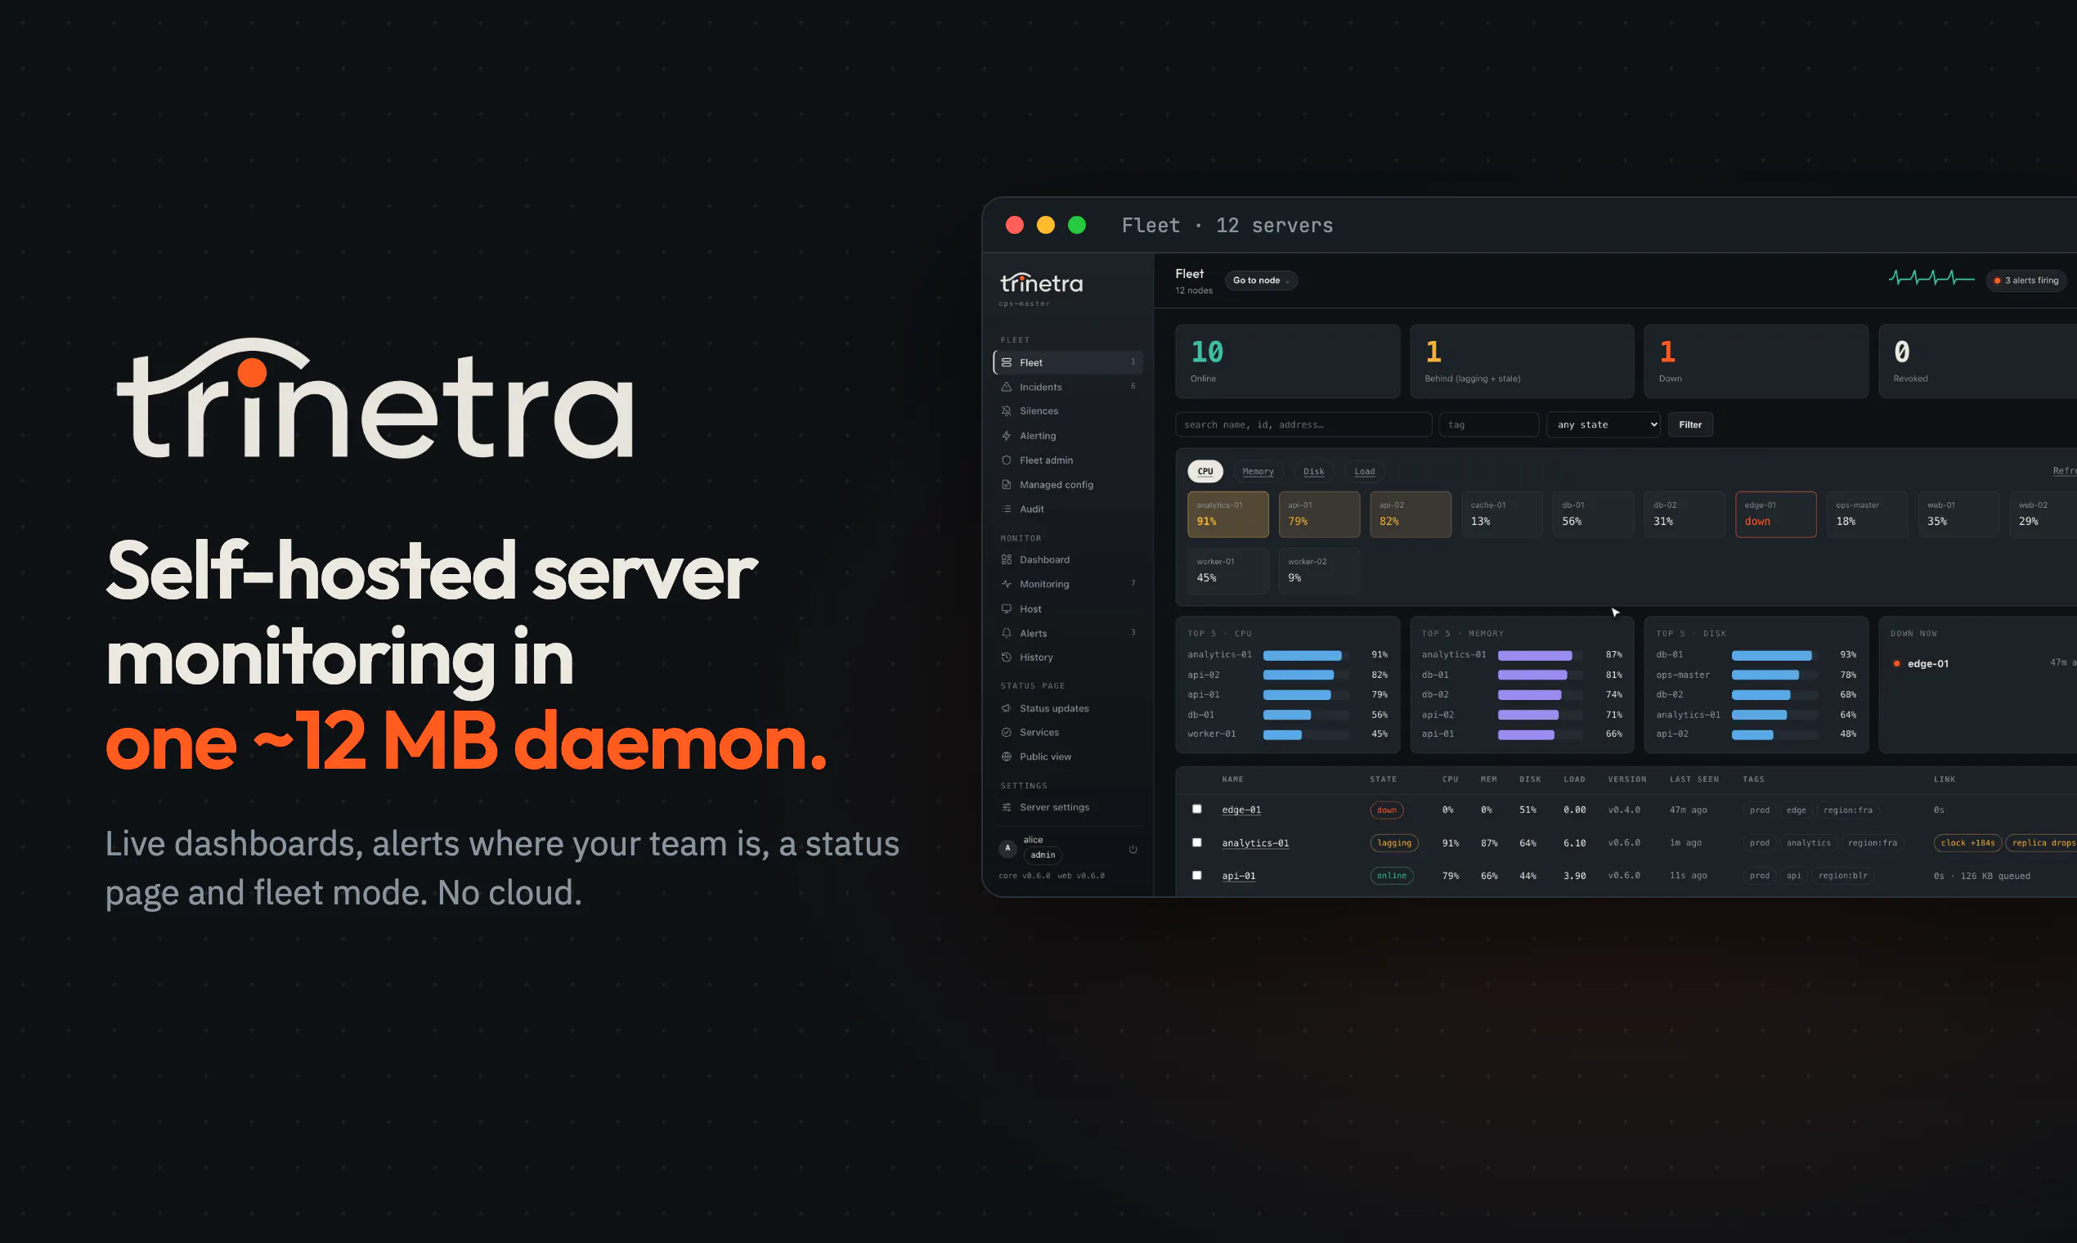Switch heatmap to CPU tab
Screen dimensions: 2077x1243
(1205, 472)
